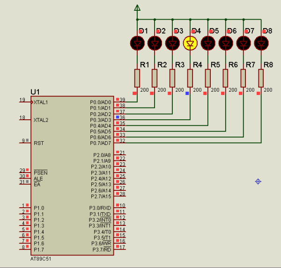This screenshot has height=268, width=281.
Task: Select LED D5 symbol
Action: (x=208, y=43)
